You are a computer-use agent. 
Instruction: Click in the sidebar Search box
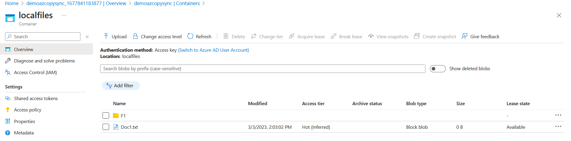(43, 36)
